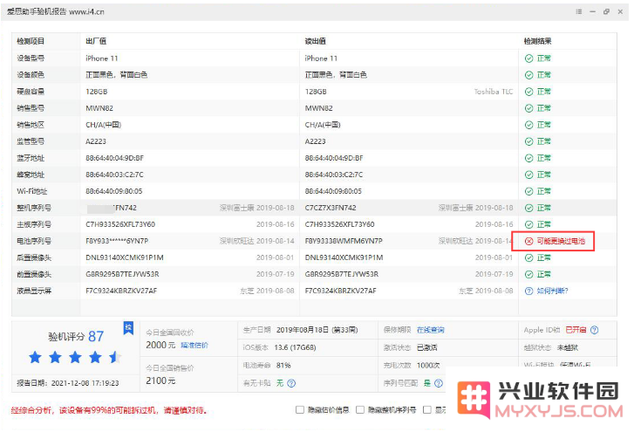The image size is (634, 432).
Task: Click the green check icon in 设备型号 row
Action: tap(528, 58)
